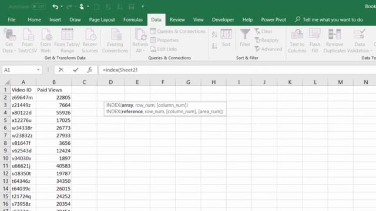Click Edit Links
376x211 pixels.
coord(164,49)
